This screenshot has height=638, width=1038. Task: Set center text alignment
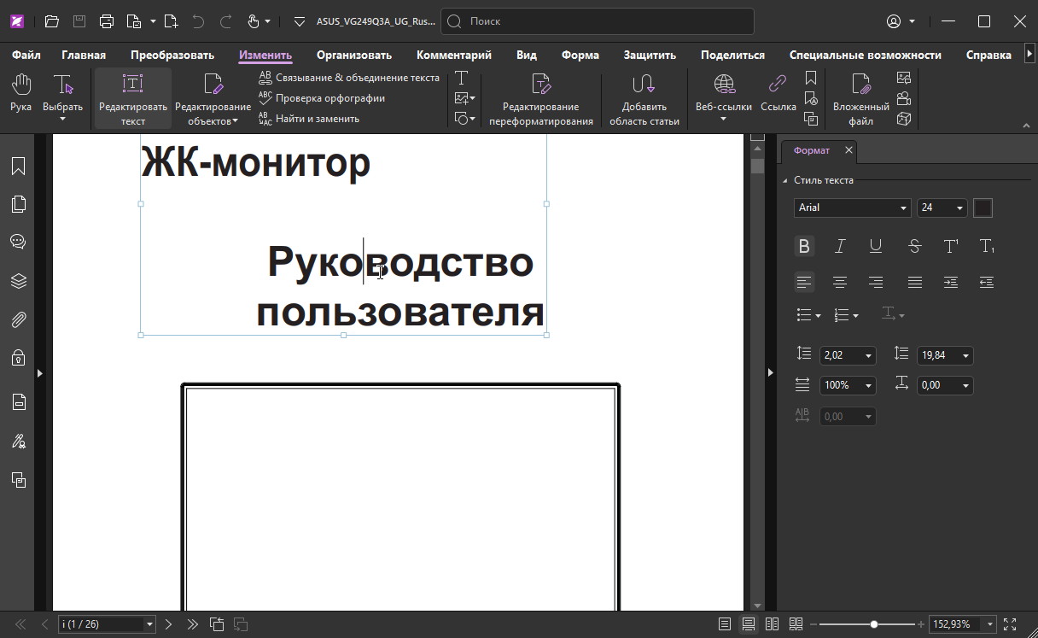click(840, 282)
